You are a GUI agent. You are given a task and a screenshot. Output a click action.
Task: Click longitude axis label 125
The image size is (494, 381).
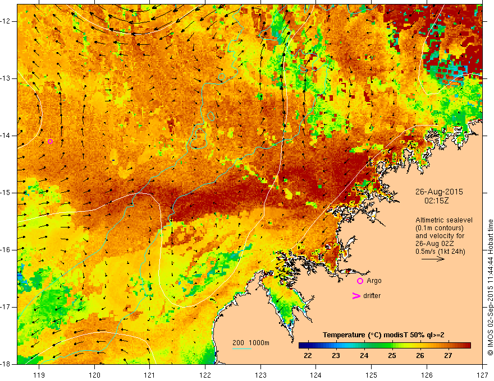coord(372,375)
